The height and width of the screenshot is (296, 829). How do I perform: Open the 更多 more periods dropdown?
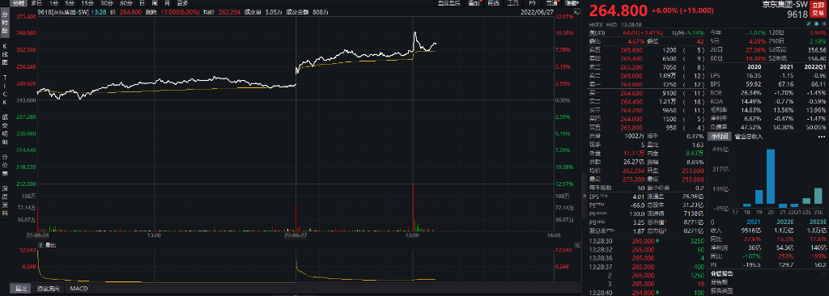pyautogui.click(x=183, y=3)
